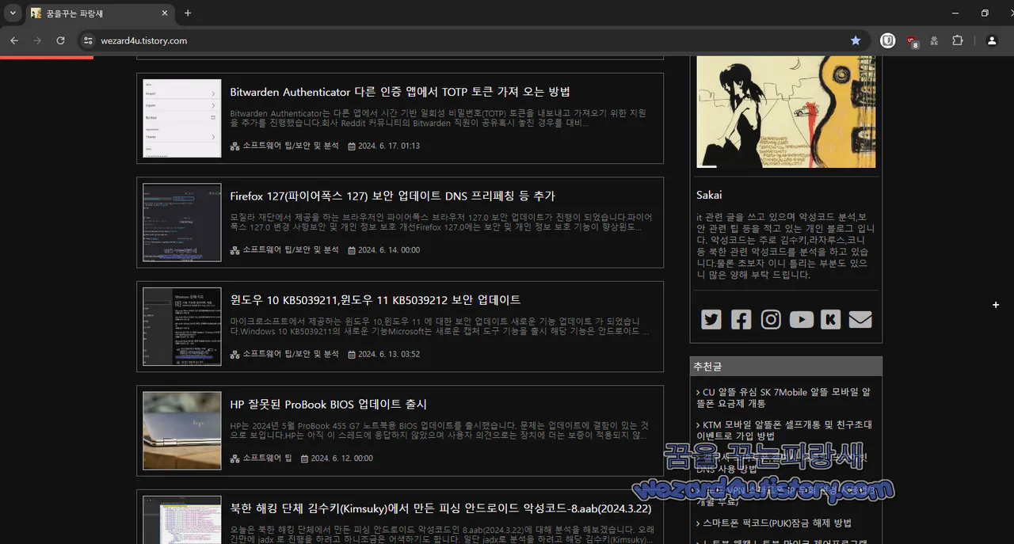Open the Extensions puzzle menu
Viewport: 1014px width, 544px height.
[958, 40]
